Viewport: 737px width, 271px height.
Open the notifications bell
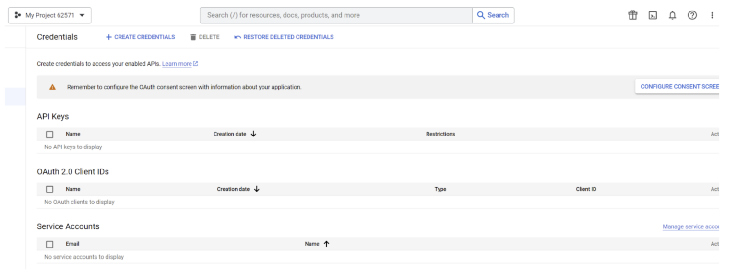[672, 15]
